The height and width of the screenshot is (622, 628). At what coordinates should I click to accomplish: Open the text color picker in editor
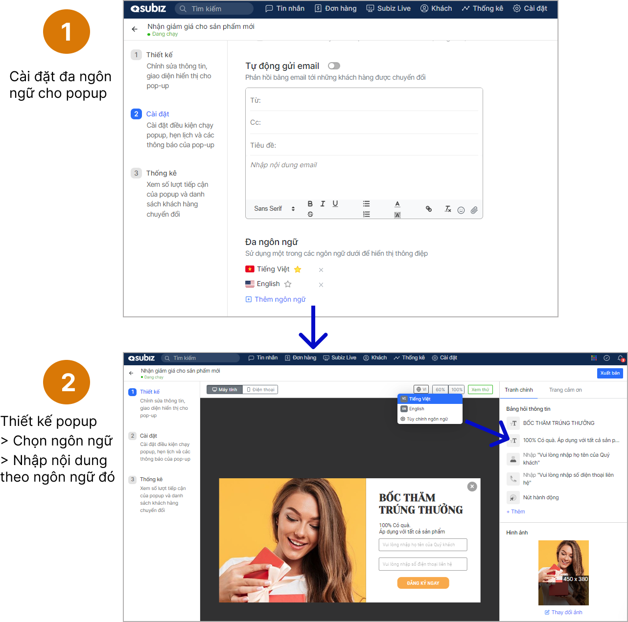(397, 204)
